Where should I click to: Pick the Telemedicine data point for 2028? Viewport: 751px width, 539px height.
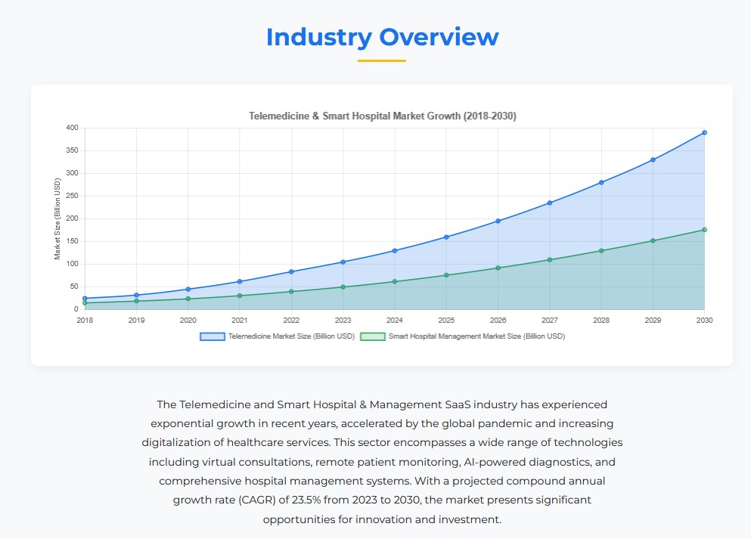click(x=601, y=182)
